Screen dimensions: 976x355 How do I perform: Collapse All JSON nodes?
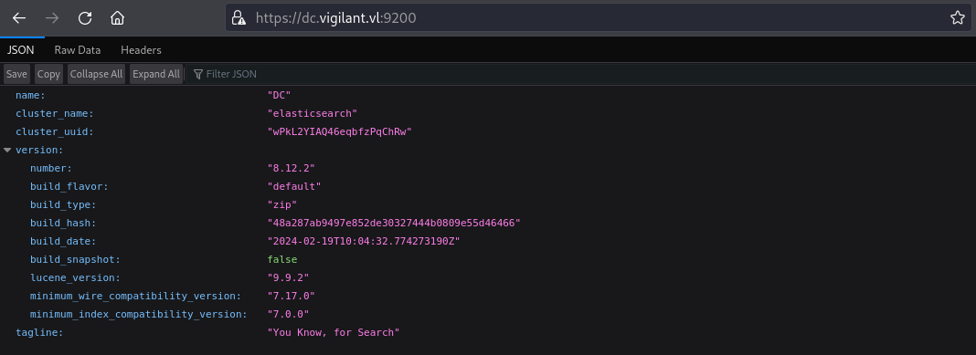[97, 74]
